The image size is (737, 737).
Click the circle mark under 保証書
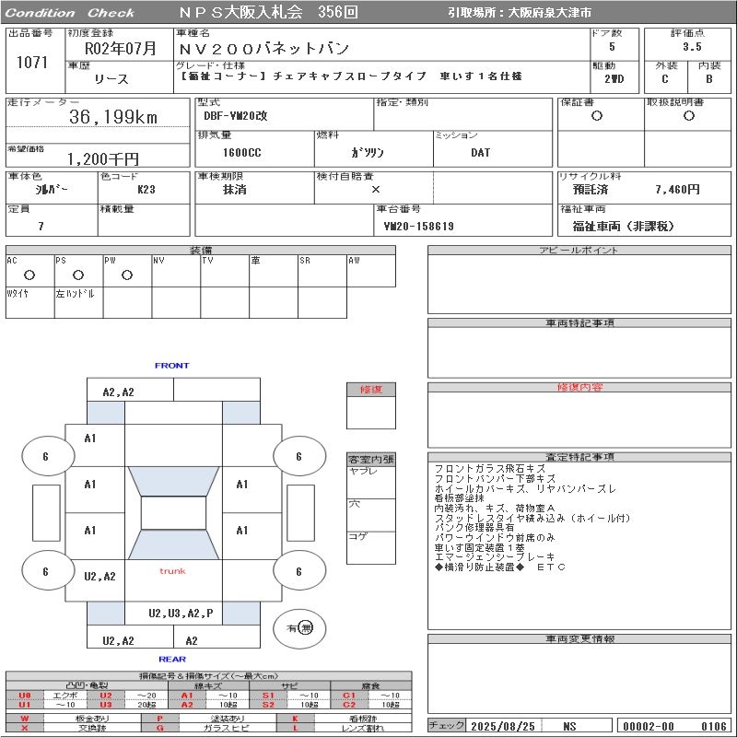597,116
